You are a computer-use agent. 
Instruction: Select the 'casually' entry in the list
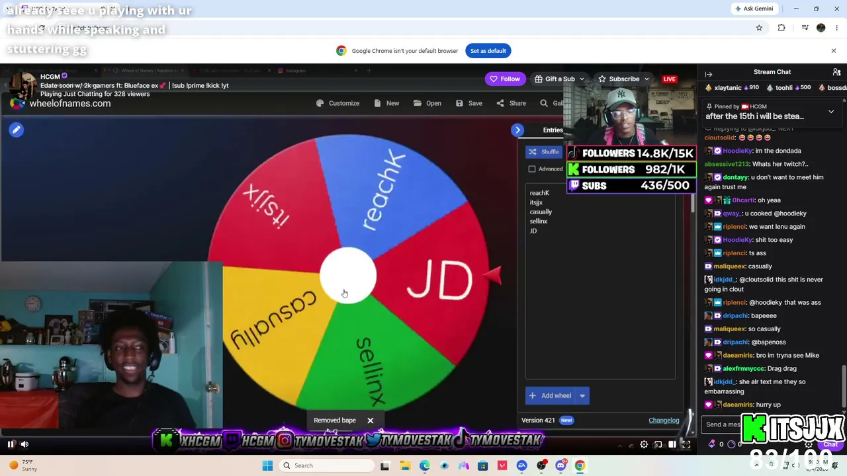point(541,212)
